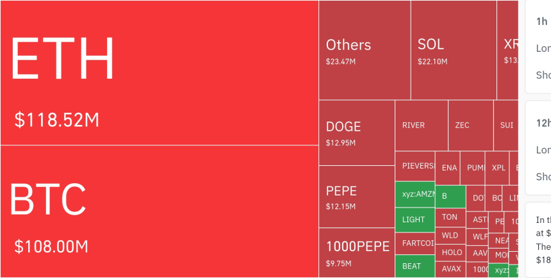Click the TON heatmap cell
The image size is (551, 278).
[x=450, y=218]
